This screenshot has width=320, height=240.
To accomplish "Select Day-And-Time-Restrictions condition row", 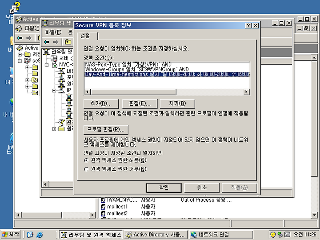I will click(167, 74).
